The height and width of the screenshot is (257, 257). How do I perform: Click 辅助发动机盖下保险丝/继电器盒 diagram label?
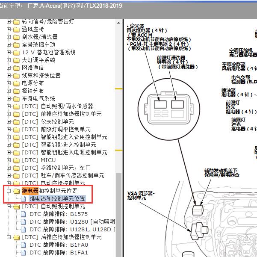click(222, 173)
